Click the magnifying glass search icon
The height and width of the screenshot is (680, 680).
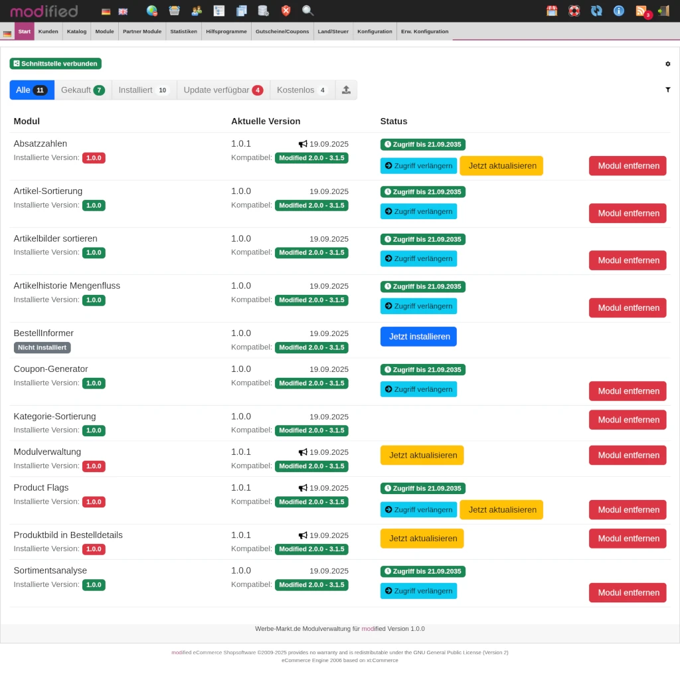point(307,11)
